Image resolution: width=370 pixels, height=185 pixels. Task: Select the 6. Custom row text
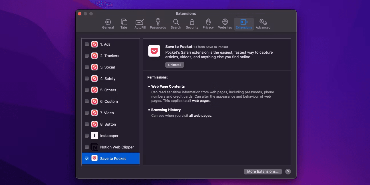109,101
